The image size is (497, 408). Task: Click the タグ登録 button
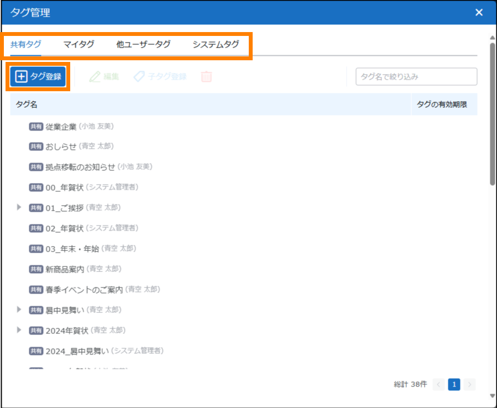coord(38,77)
